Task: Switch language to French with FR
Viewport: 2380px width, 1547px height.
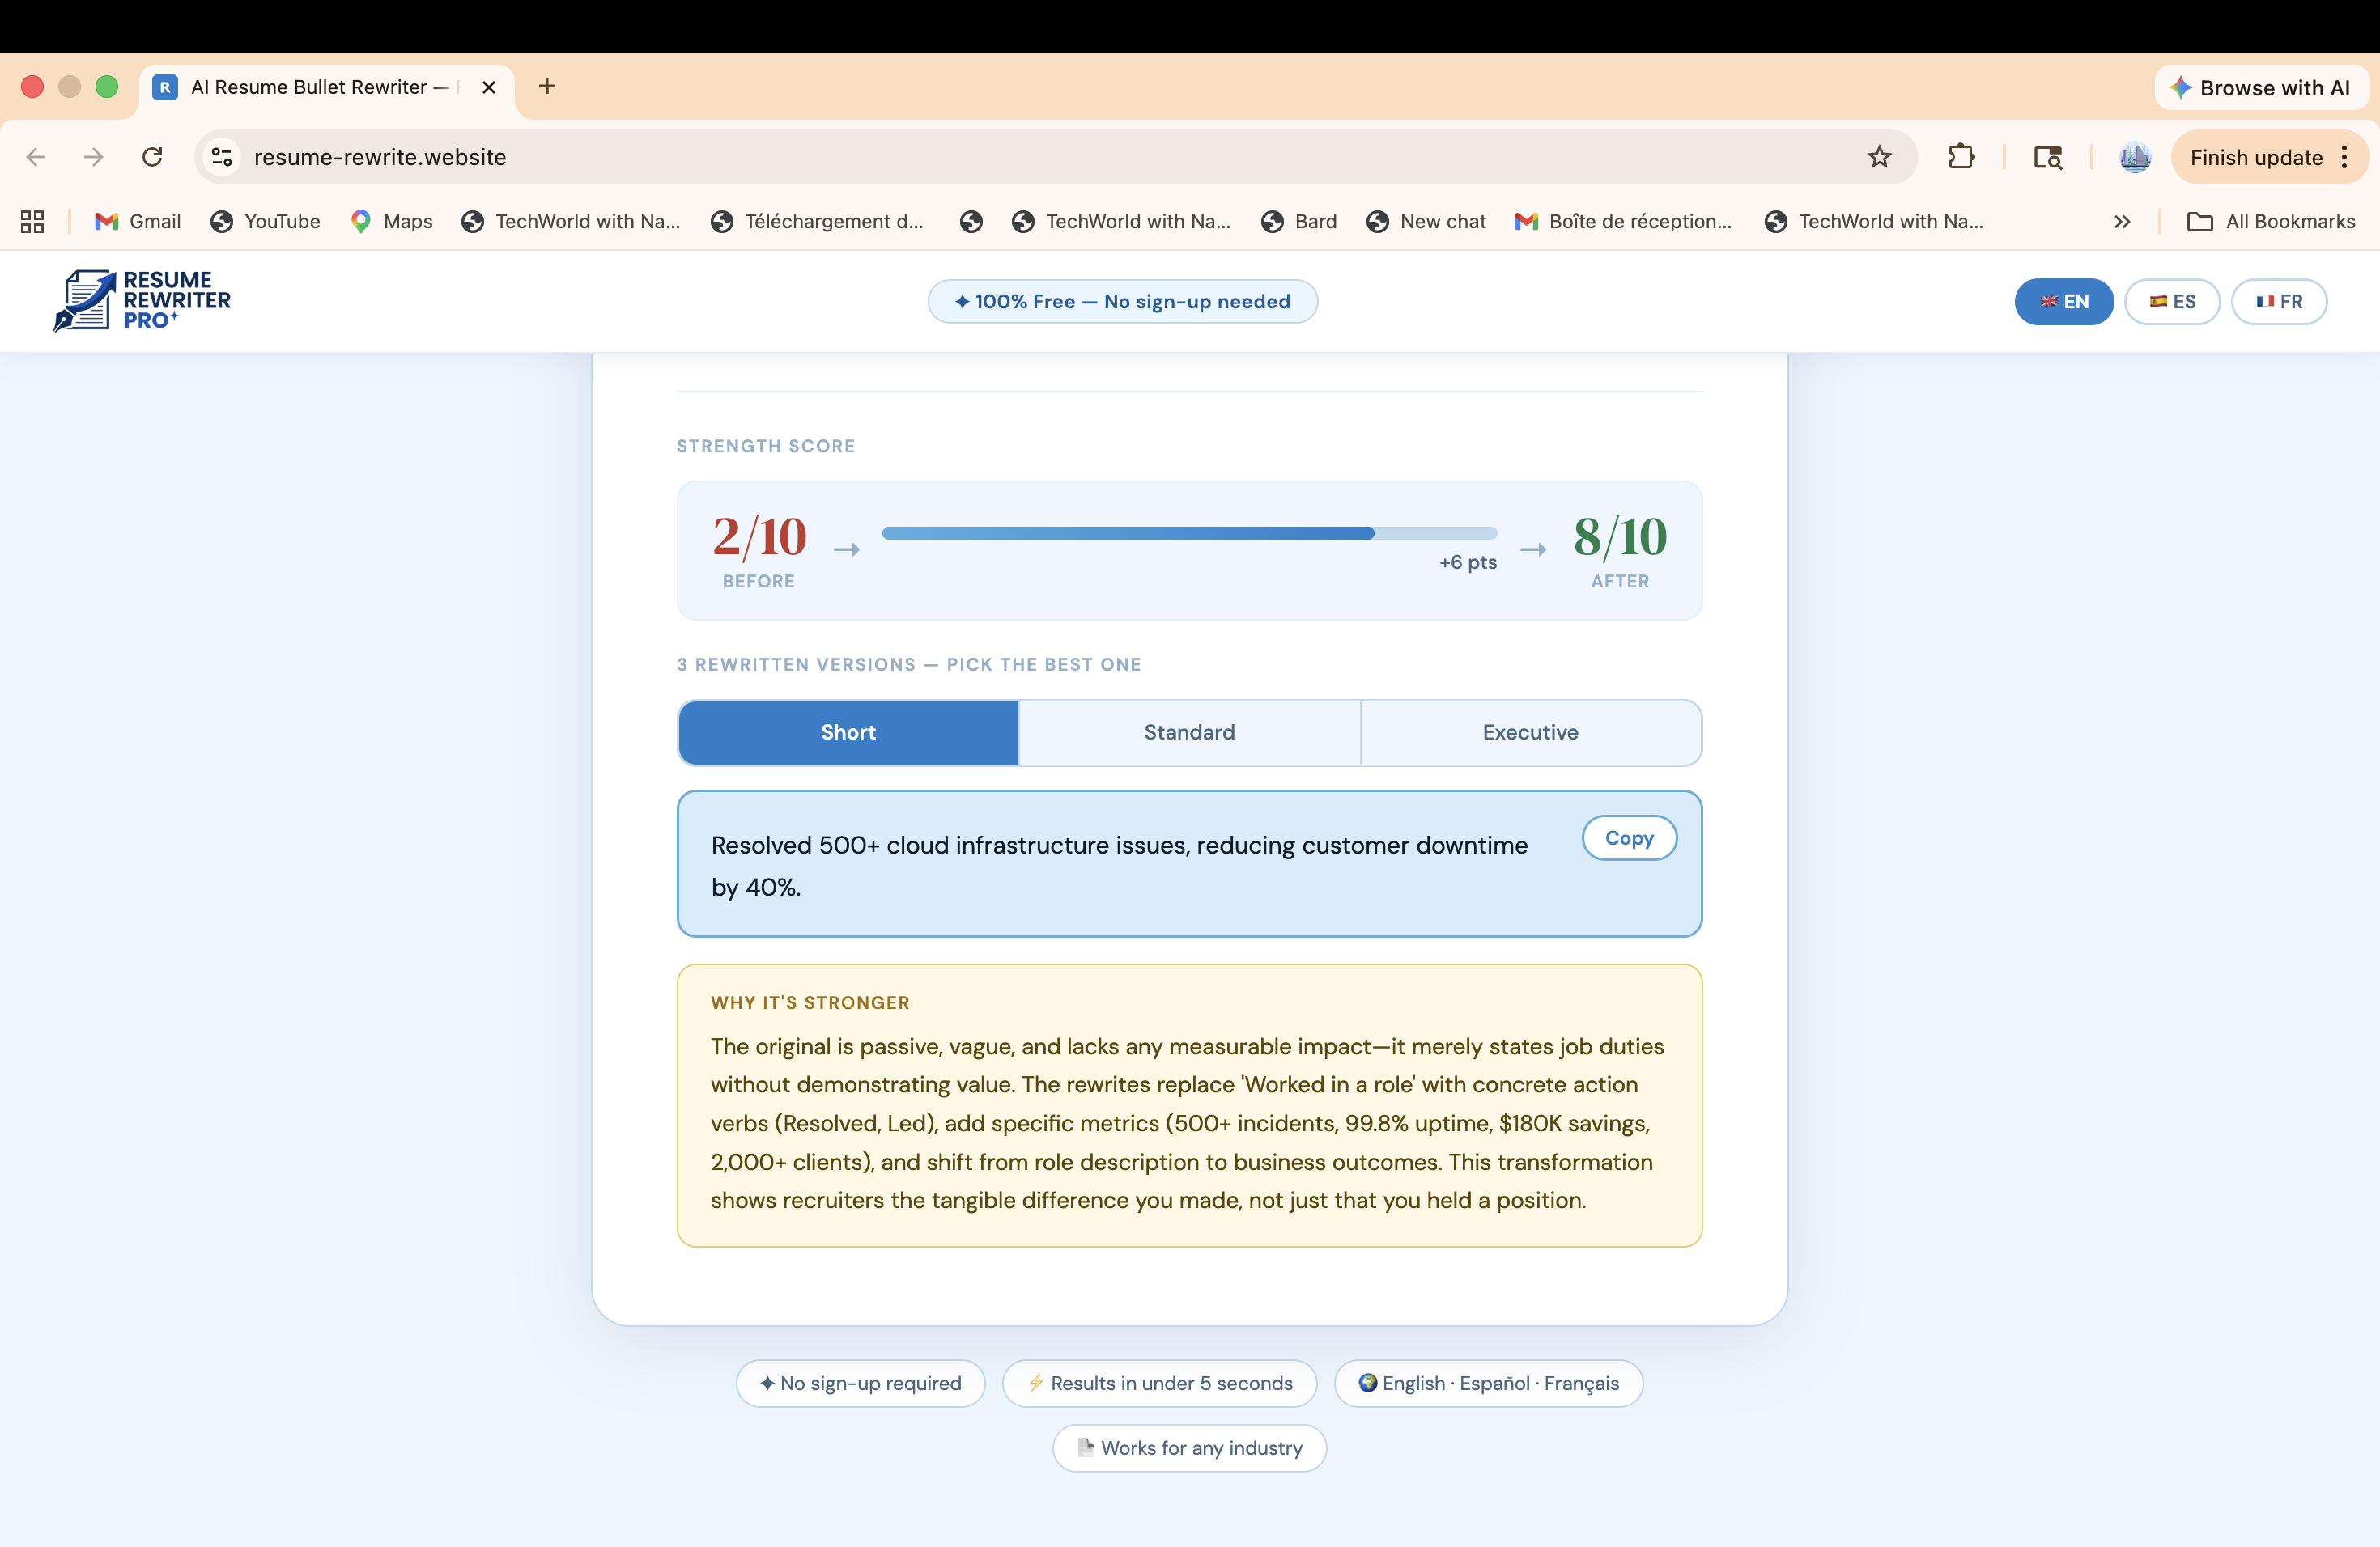Action: (x=2280, y=301)
